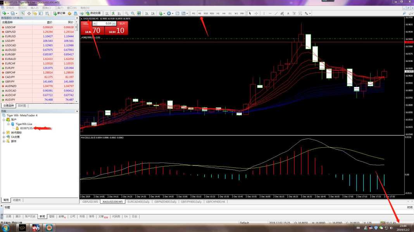Select the horizontal line drawing tool
Image resolution: width=414 pixels, height=232 pixels.
pos(270,13)
